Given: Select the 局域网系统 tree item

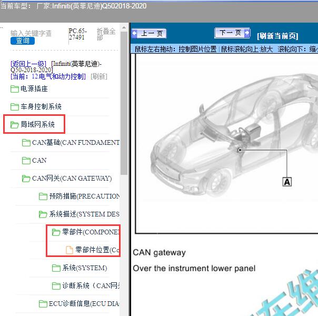Looking at the screenshot, I should (x=37, y=124).
